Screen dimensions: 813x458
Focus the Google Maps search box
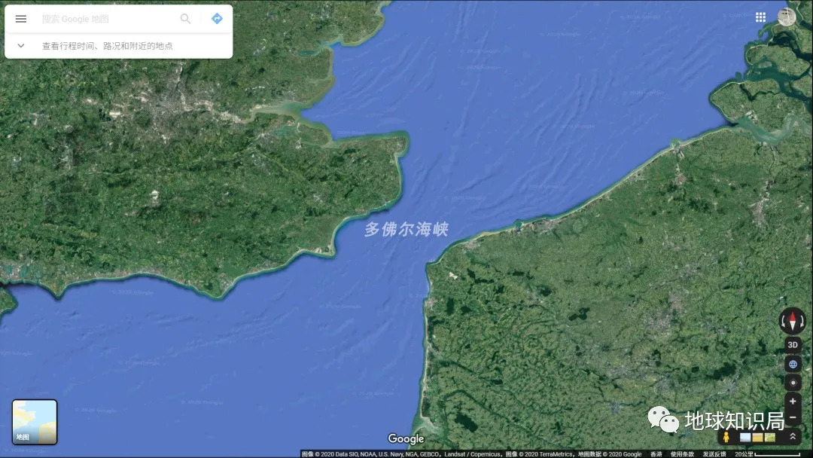(x=105, y=19)
